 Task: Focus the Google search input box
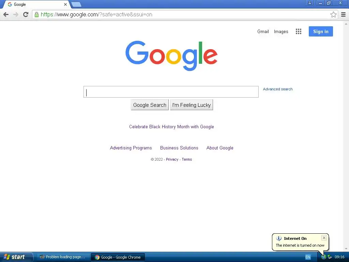(x=171, y=92)
